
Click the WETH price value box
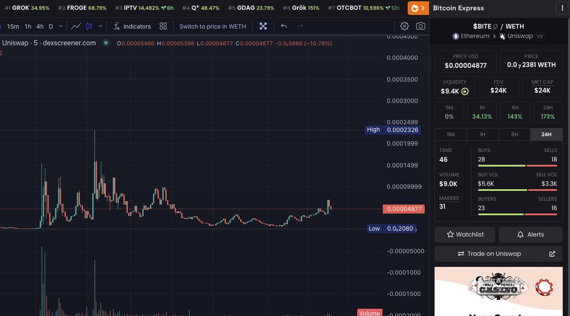point(532,61)
